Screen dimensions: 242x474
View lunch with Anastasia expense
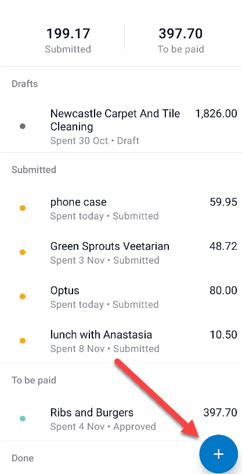tap(121, 340)
